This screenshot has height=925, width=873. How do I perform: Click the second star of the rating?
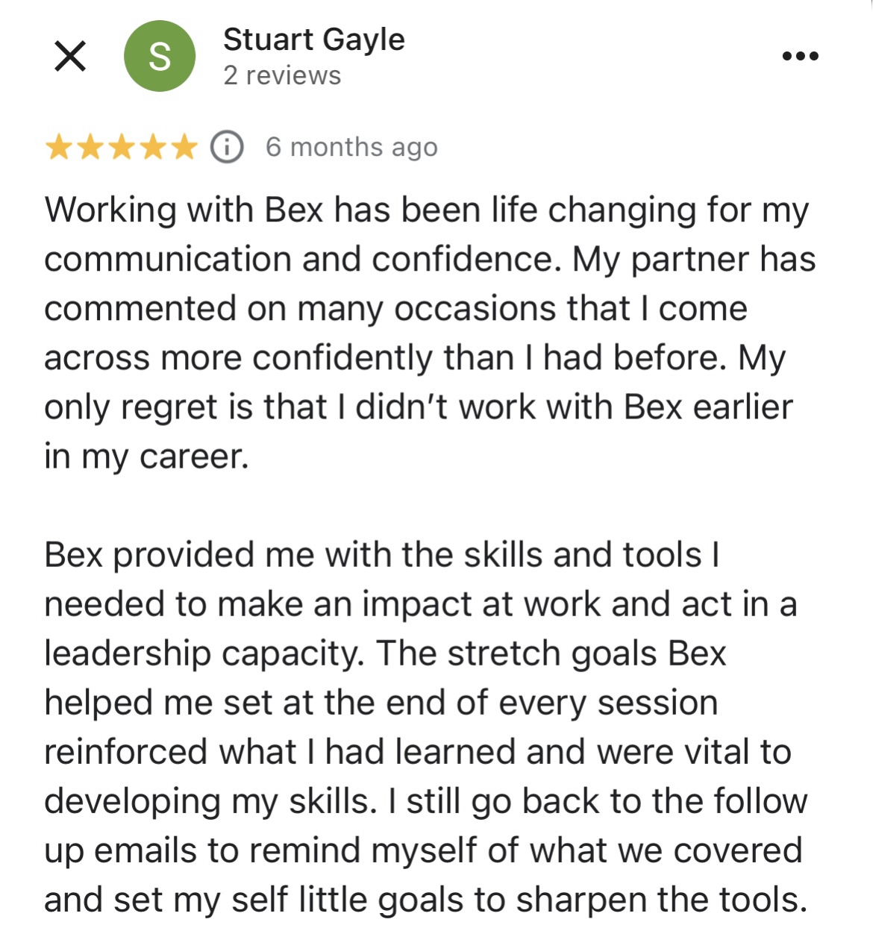point(90,147)
